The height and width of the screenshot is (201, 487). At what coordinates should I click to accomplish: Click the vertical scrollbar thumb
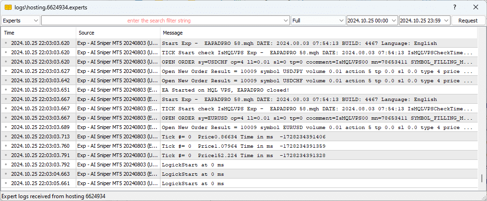pos(481,179)
